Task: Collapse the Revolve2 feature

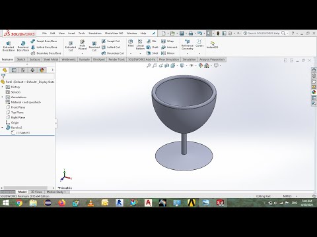Action: point(3,128)
